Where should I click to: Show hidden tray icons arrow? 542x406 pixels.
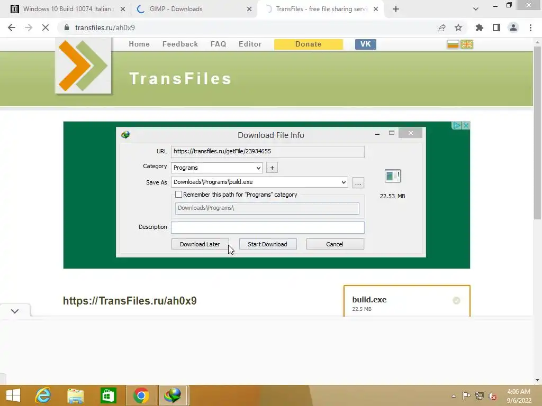tap(454, 396)
